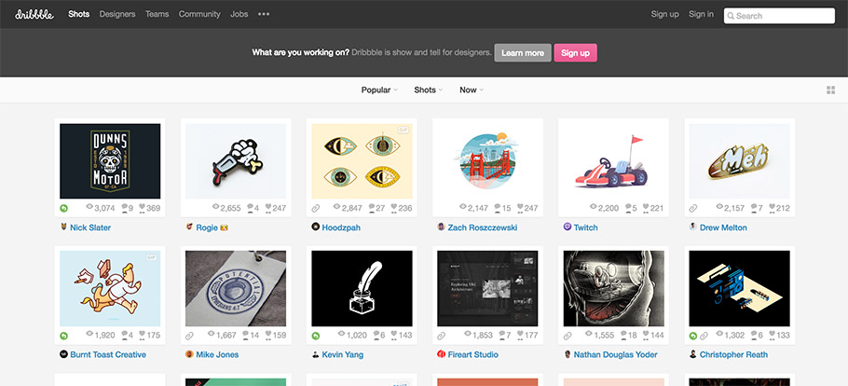848x386 pixels.
Task: Click the attachment link icon on Hoodzpah's shot
Action: pyautogui.click(x=316, y=208)
